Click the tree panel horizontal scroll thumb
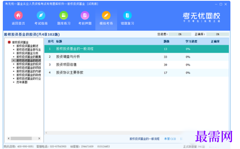 (21, 138)
